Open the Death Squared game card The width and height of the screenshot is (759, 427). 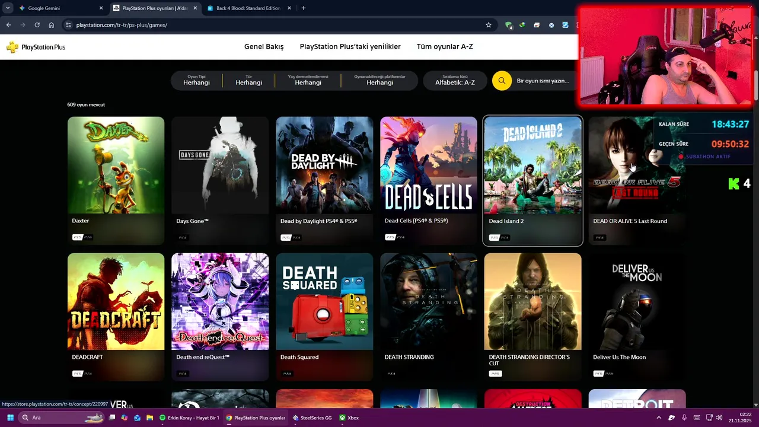coord(324,317)
